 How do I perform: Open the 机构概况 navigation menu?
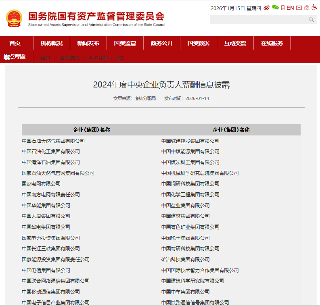(x=51, y=43)
